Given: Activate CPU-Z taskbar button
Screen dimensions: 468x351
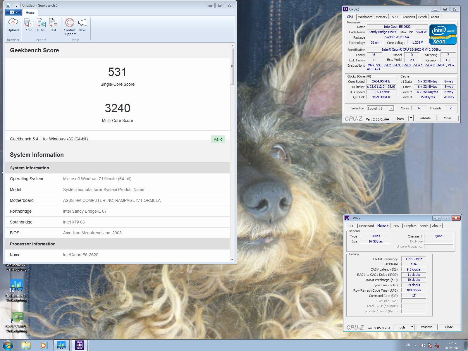Looking at the screenshot, I should (x=80, y=345).
